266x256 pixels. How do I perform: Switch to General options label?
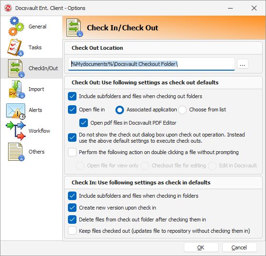(x=38, y=27)
